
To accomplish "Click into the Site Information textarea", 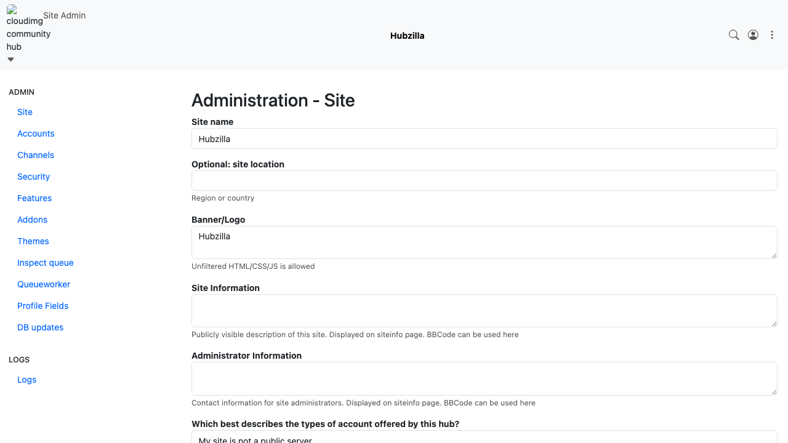I will tap(484, 311).
